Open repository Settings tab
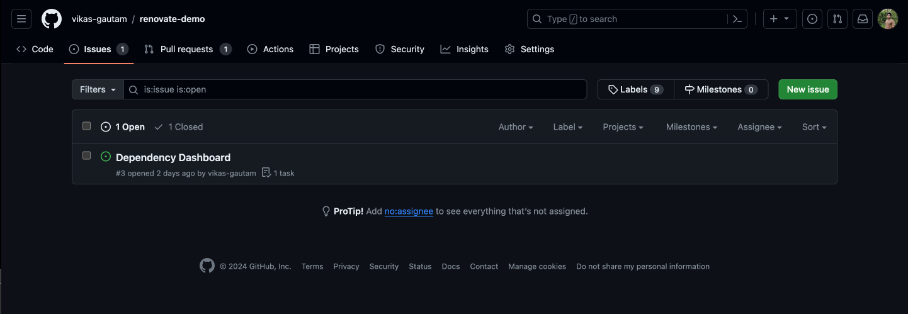The image size is (908, 314). click(530, 49)
